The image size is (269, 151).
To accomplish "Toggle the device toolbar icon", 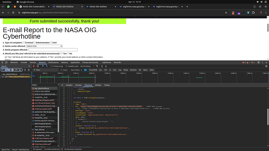I will 6,62.
